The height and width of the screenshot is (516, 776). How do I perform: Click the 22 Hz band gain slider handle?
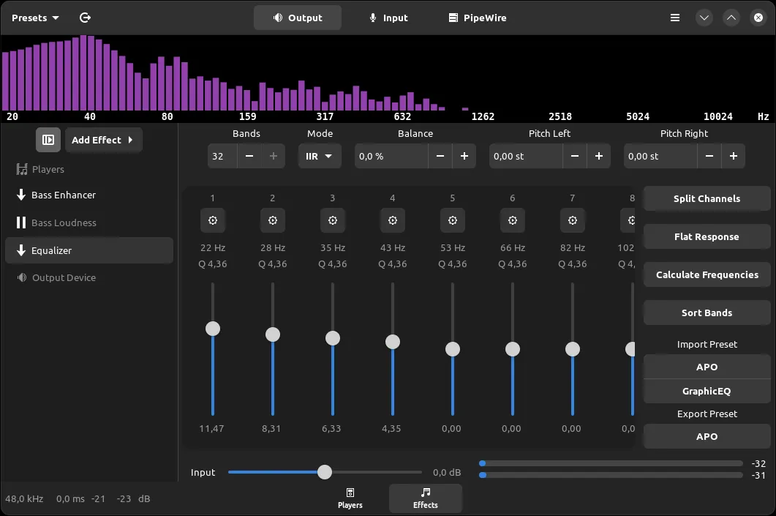tap(213, 329)
